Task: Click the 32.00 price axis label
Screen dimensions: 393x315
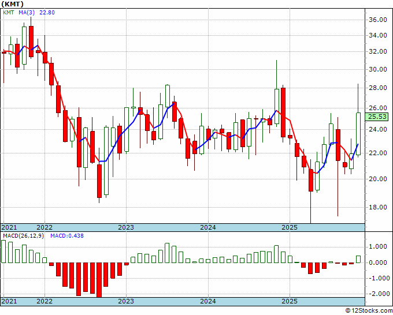Action: pos(378,51)
